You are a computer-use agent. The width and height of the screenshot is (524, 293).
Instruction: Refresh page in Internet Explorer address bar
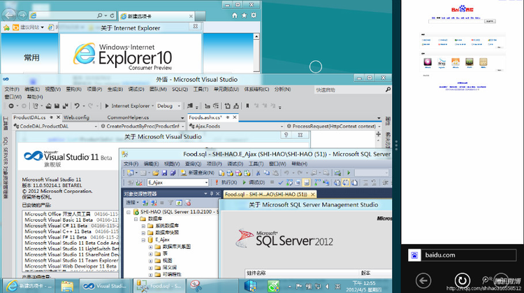(112, 15)
